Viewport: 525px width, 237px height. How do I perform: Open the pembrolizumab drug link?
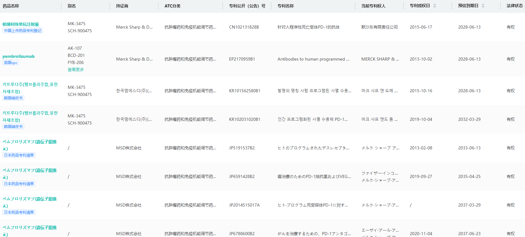click(x=19, y=56)
